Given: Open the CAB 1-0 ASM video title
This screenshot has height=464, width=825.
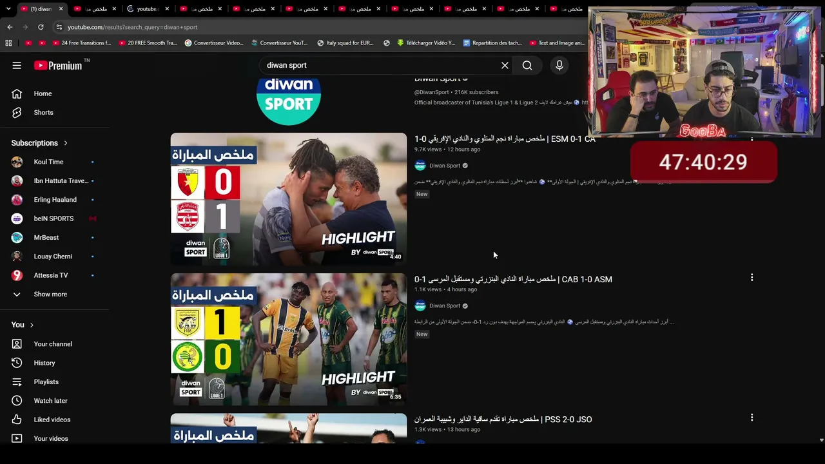Looking at the screenshot, I should point(513,279).
